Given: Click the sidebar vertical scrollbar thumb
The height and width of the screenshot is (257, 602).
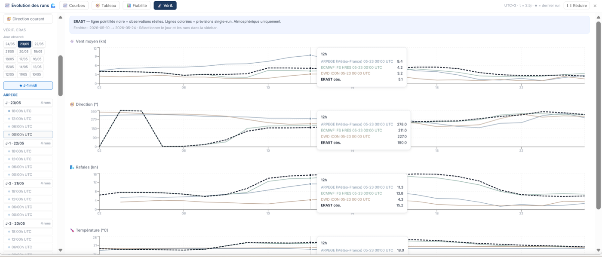Looking at the screenshot, I should point(60,76).
